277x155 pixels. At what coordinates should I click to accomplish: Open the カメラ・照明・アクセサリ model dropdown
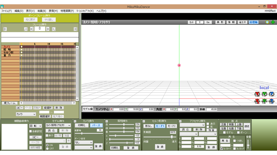(58, 125)
